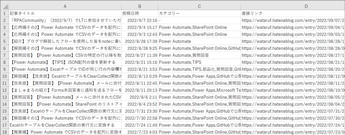The image size is (345, 135).
Task: Click the date 2022/8/28 9:25
Action: (139, 48)
